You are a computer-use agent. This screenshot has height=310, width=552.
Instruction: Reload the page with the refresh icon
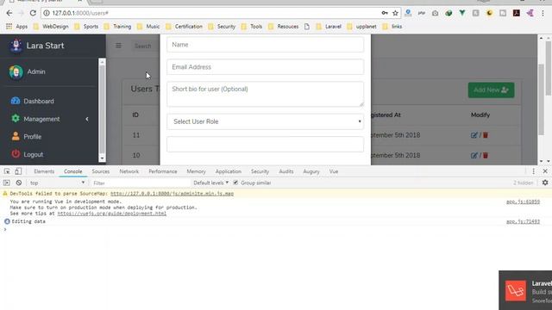tap(33, 13)
